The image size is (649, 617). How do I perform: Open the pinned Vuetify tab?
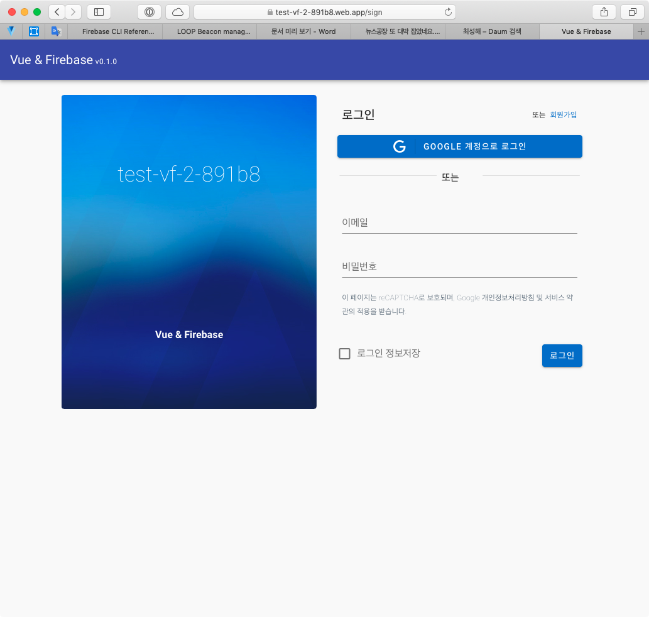[11, 31]
